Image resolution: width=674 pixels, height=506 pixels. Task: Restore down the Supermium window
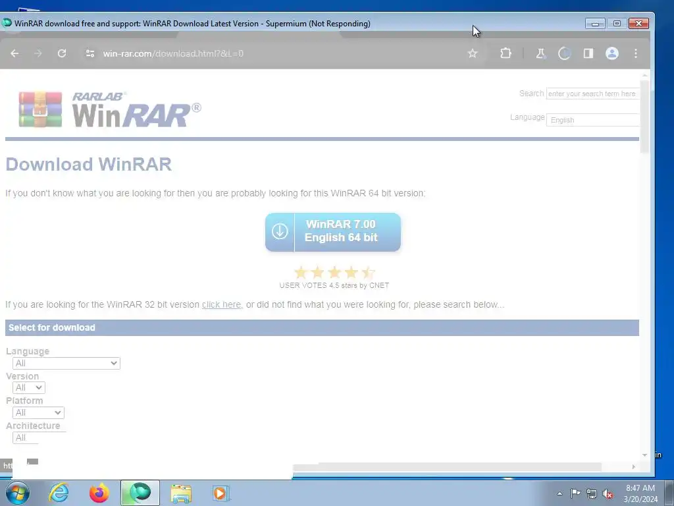point(617,23)
